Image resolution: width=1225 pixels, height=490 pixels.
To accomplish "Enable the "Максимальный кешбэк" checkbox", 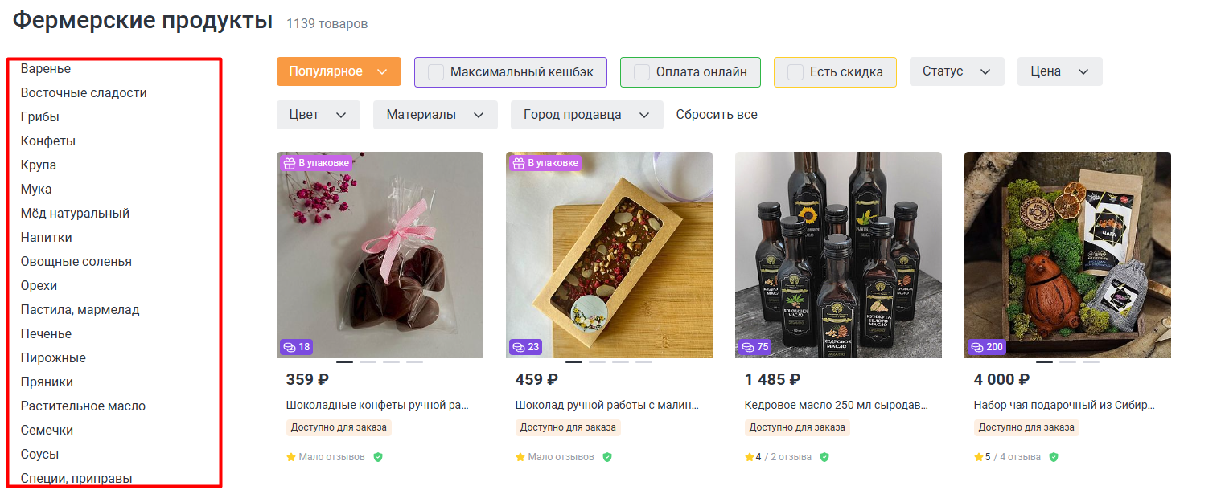I will pos(436,72).
